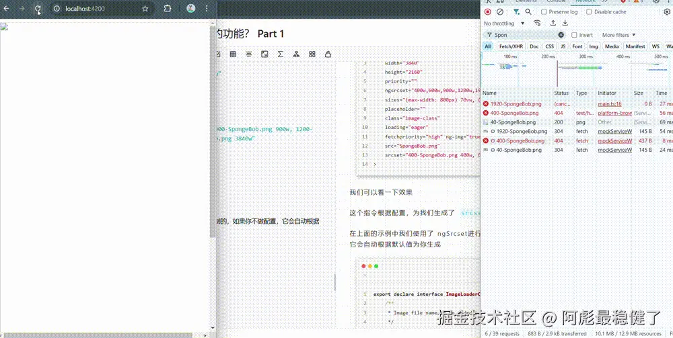The height and width of the screenshot is (338, 673).
Task: Check the Invert filter checkbox
Action: pos(574,35)
